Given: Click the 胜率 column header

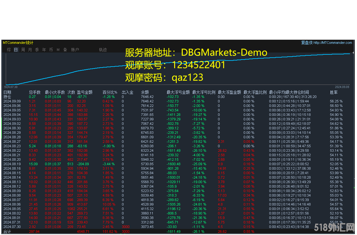Looking at the screenshot, I should click(x=334, y=92).
